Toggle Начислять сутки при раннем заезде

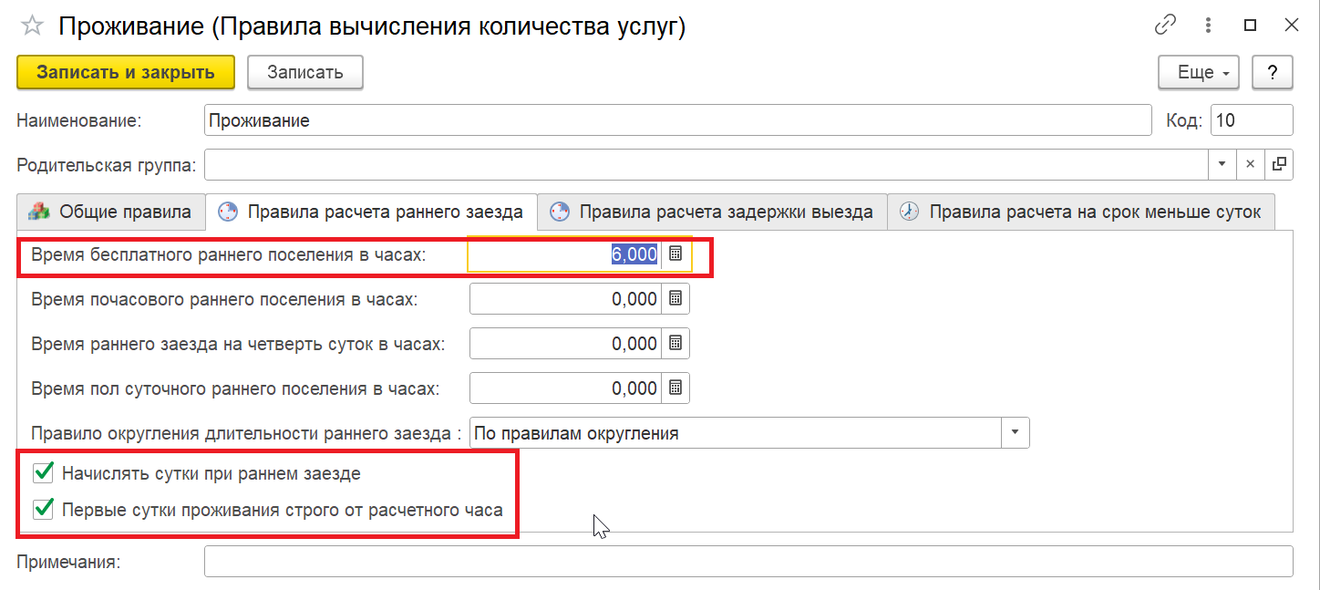click(42, 473)
